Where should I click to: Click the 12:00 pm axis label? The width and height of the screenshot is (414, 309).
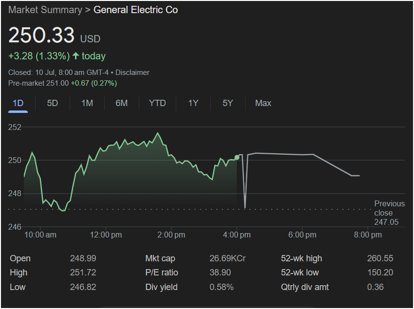click(x=106, y=235)
